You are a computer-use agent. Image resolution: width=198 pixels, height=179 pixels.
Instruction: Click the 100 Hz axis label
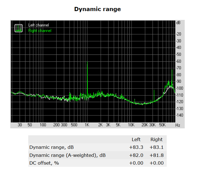tap(43, 125)
